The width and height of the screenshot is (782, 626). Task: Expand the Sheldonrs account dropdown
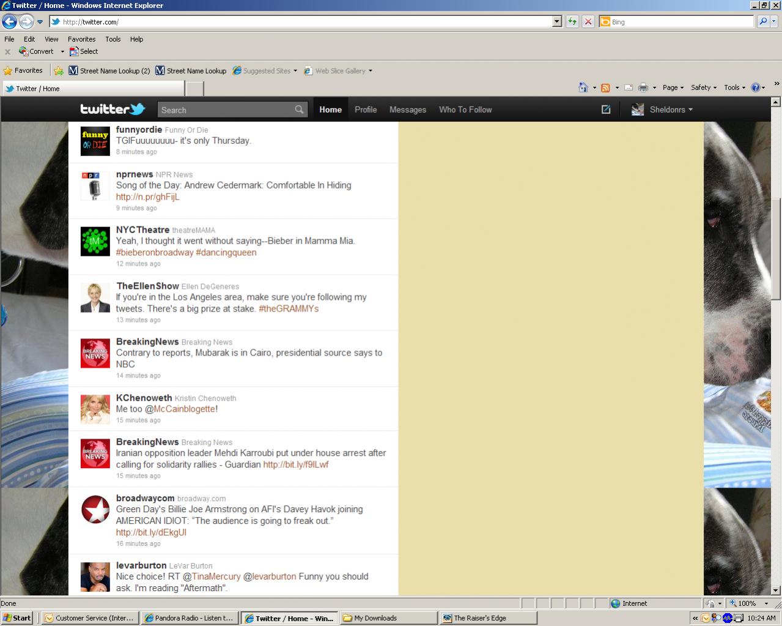click(690, 110)
